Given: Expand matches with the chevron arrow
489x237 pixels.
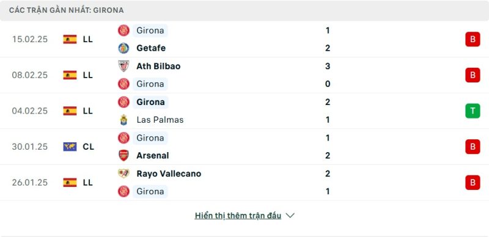Looking at the screenshot, I should [x=290, y=216].
